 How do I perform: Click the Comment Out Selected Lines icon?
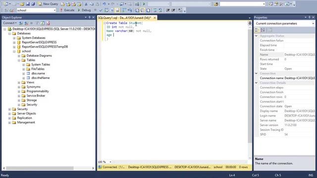(x=155, y=10)
